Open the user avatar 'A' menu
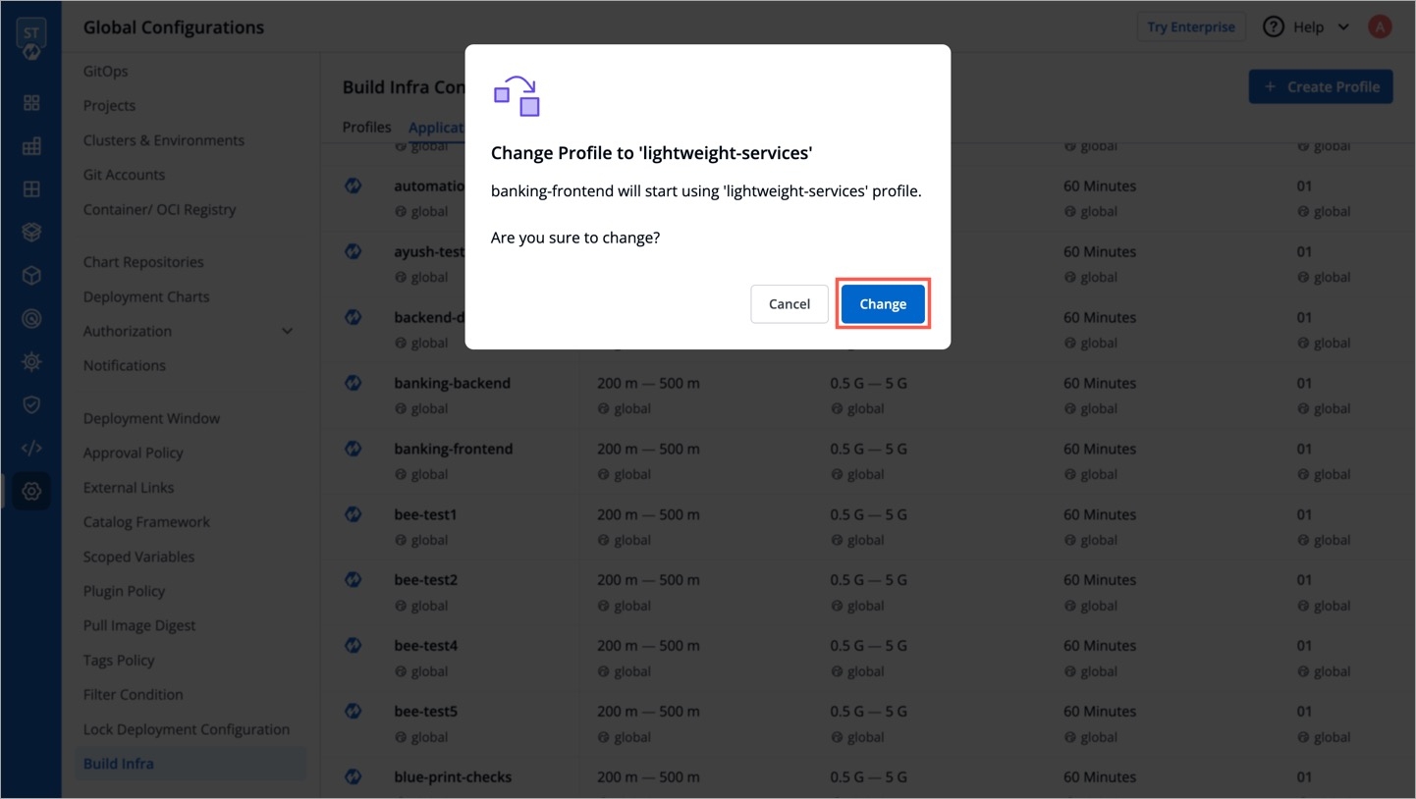 [1380, 27]
